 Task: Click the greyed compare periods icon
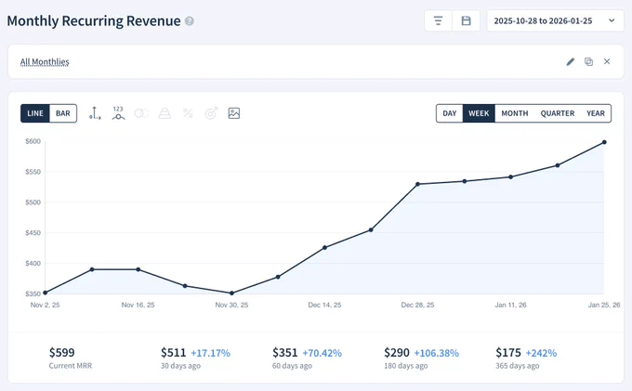pos(141,113)
